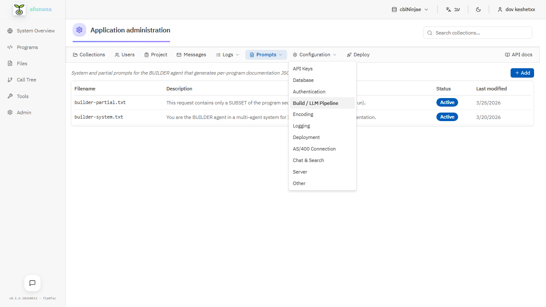Toggle dark mode with the moon icon

point(478,9)
